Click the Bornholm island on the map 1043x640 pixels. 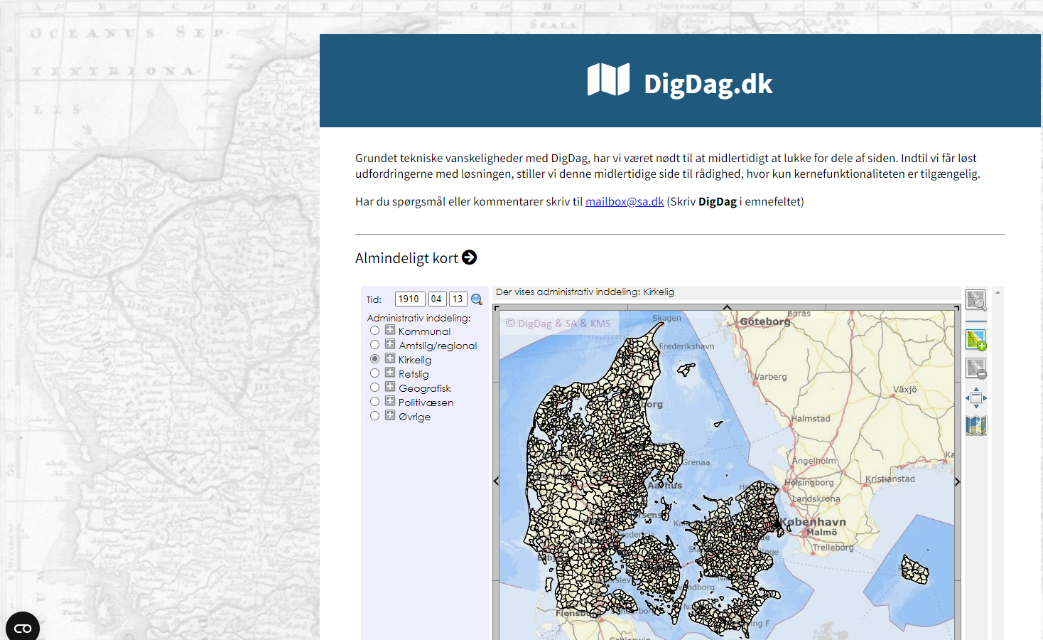pyautogui.click(x=914, y=570)
